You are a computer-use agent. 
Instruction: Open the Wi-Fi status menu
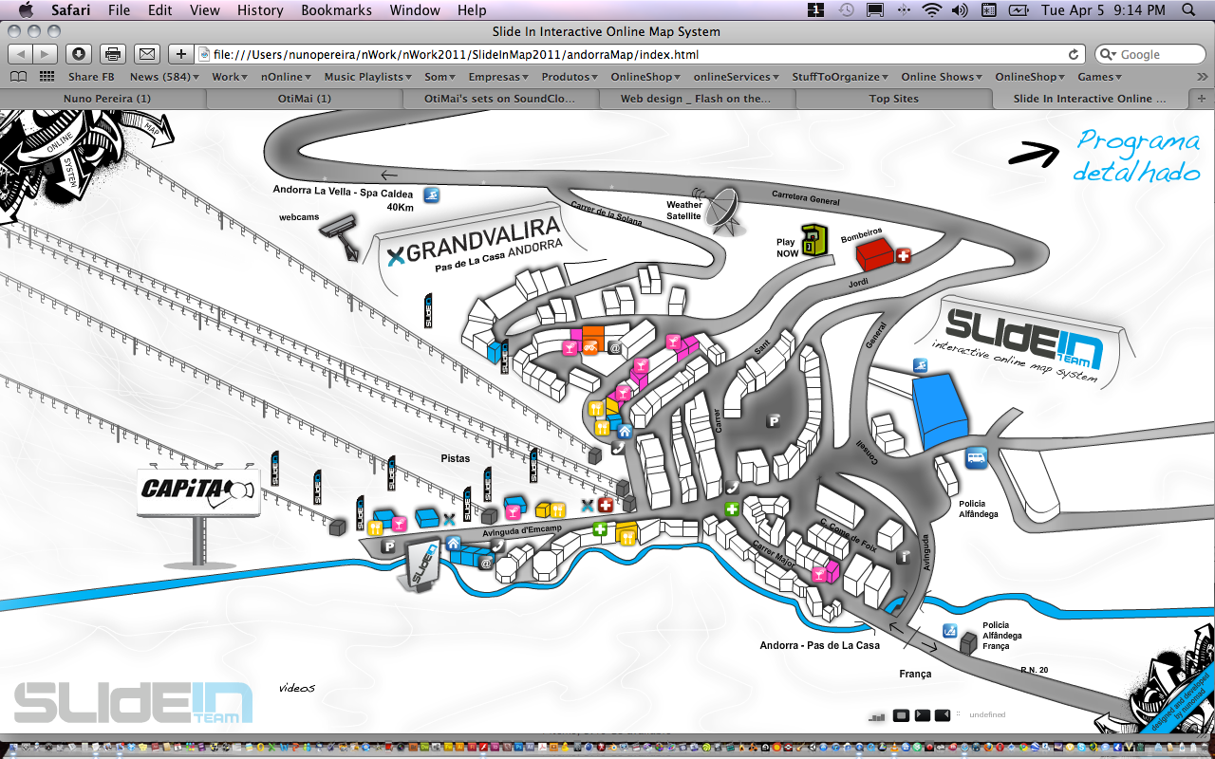click(931, 10)
